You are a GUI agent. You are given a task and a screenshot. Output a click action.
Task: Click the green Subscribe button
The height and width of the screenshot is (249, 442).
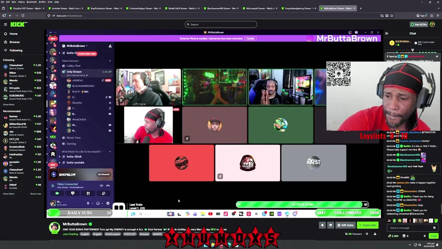coord(367,225)
